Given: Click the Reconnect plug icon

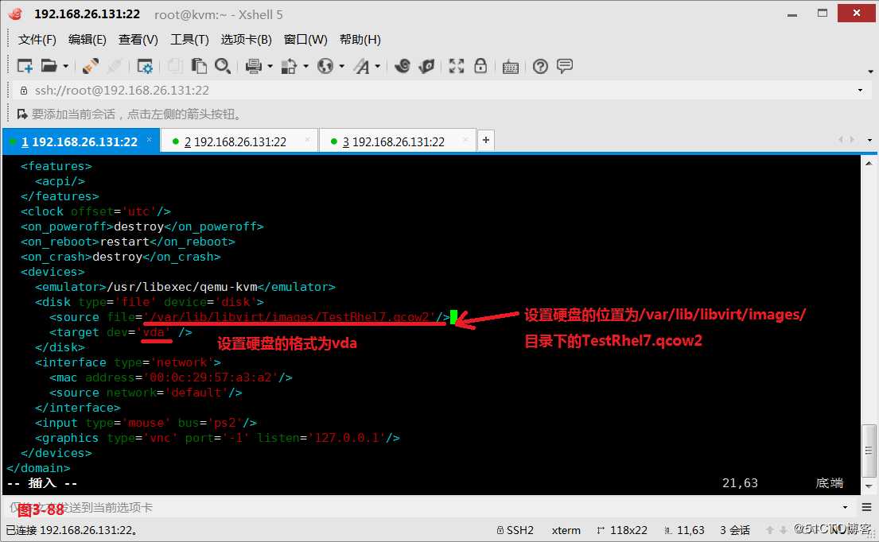Looking at the screenshot, I should pyautogui.click(x=90, y=66).
